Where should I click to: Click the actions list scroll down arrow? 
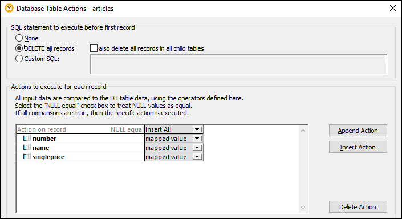click(303, 208)
